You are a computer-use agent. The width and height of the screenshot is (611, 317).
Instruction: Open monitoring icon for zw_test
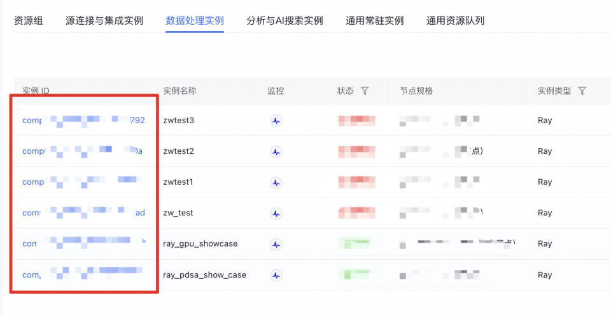[x=276, y=213]
